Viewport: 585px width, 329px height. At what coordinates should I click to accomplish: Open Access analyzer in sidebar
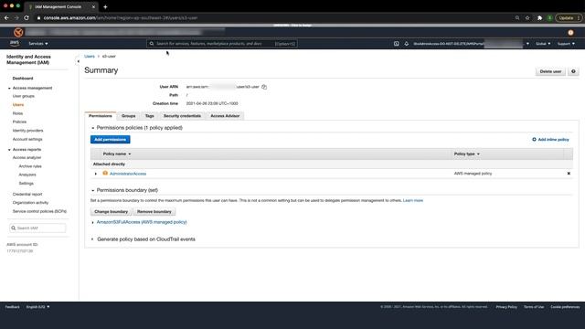pyautogui.click(x=27, y=158)
